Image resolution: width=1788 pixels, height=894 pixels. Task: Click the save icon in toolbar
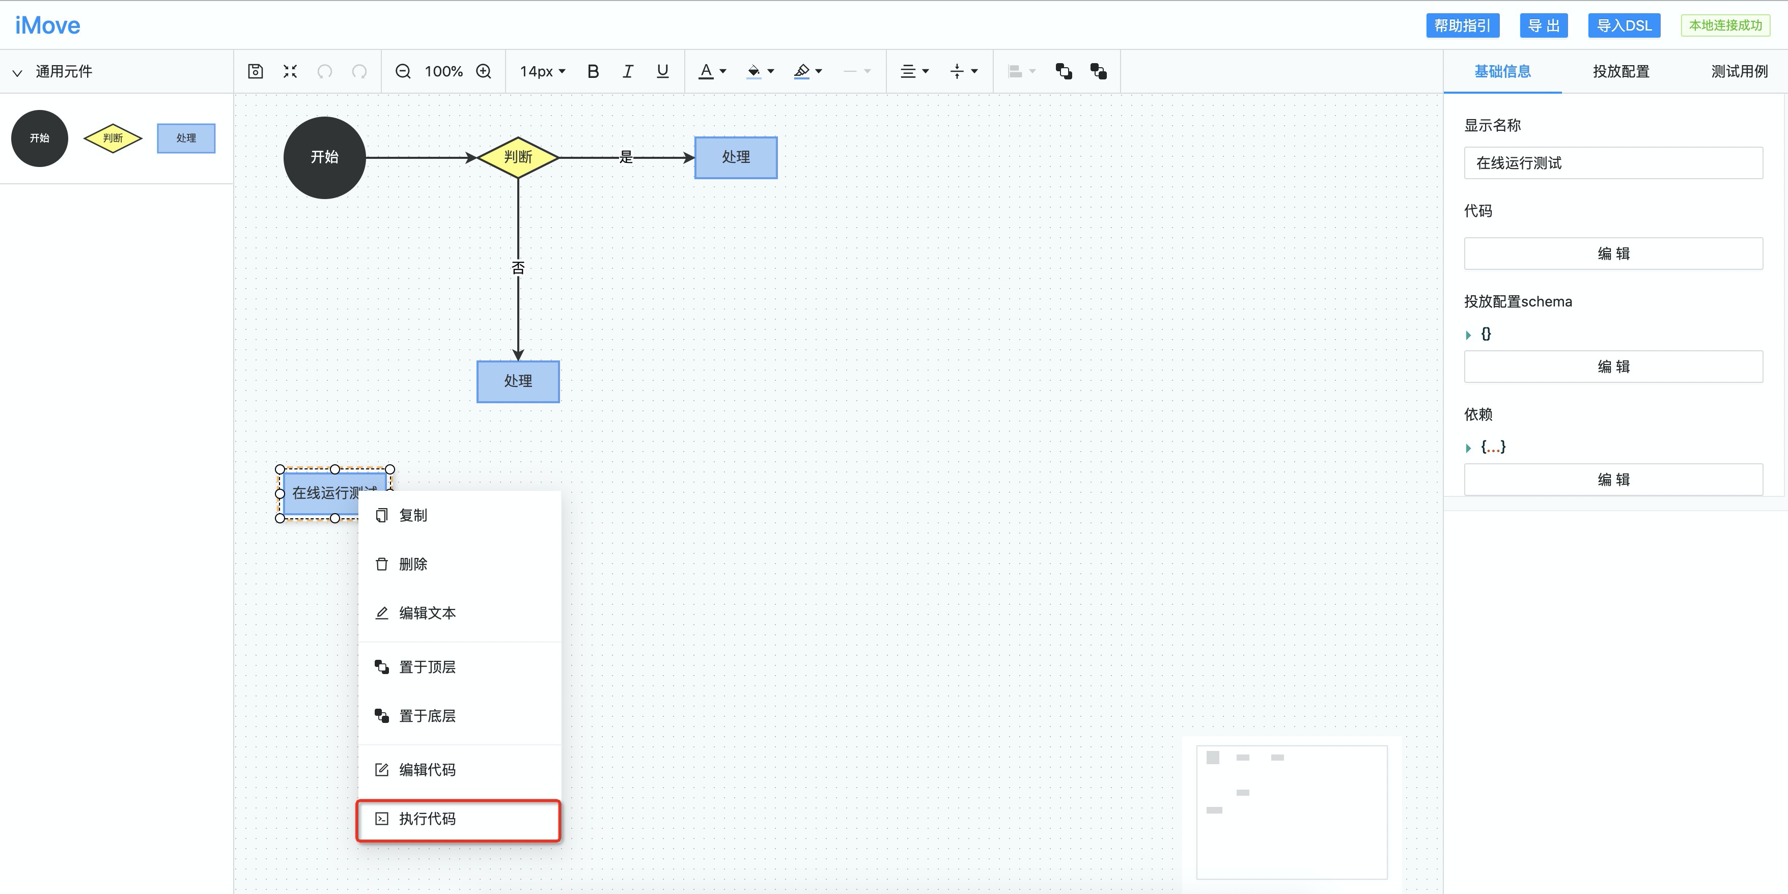pyautogui.click(x=256, y=71)
